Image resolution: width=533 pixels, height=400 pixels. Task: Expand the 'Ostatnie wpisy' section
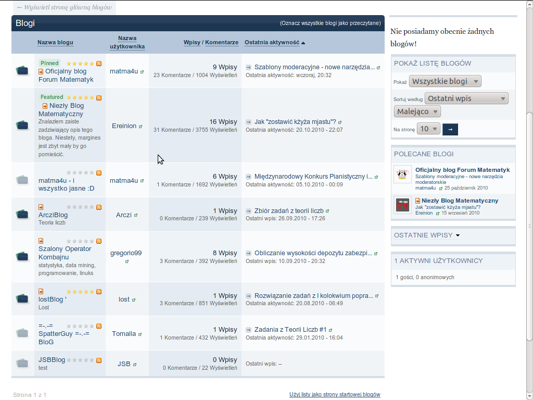[427, 235]
